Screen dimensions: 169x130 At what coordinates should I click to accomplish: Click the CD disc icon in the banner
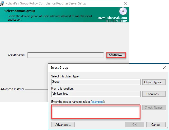[x=123, y=11]
